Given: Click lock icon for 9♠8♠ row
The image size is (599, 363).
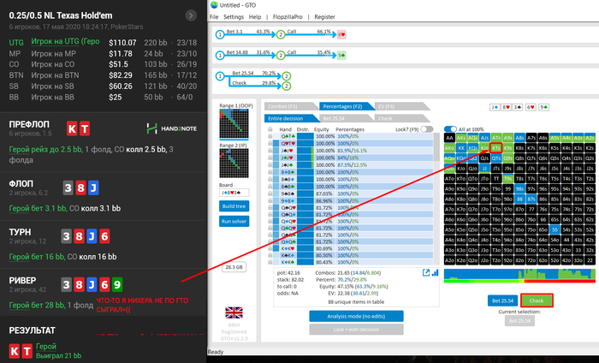Looking at the screenshot, I should pyautogui.click(x=270, y=193).
